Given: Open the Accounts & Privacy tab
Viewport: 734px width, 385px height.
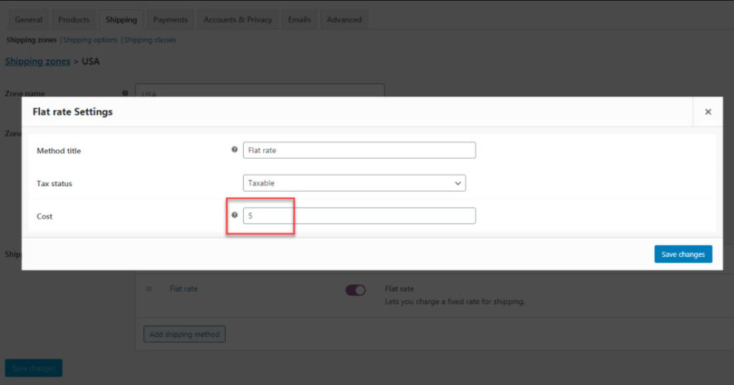Looking at the screenshot, I should pos(238,19).
